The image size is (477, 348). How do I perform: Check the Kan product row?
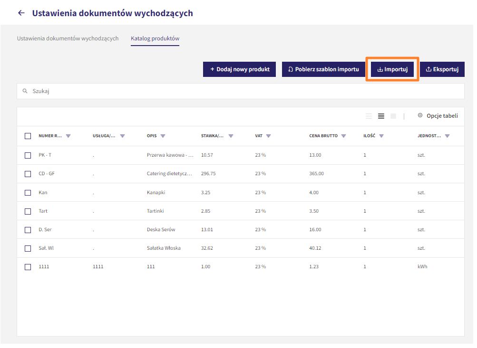click(x=28, y=193)
